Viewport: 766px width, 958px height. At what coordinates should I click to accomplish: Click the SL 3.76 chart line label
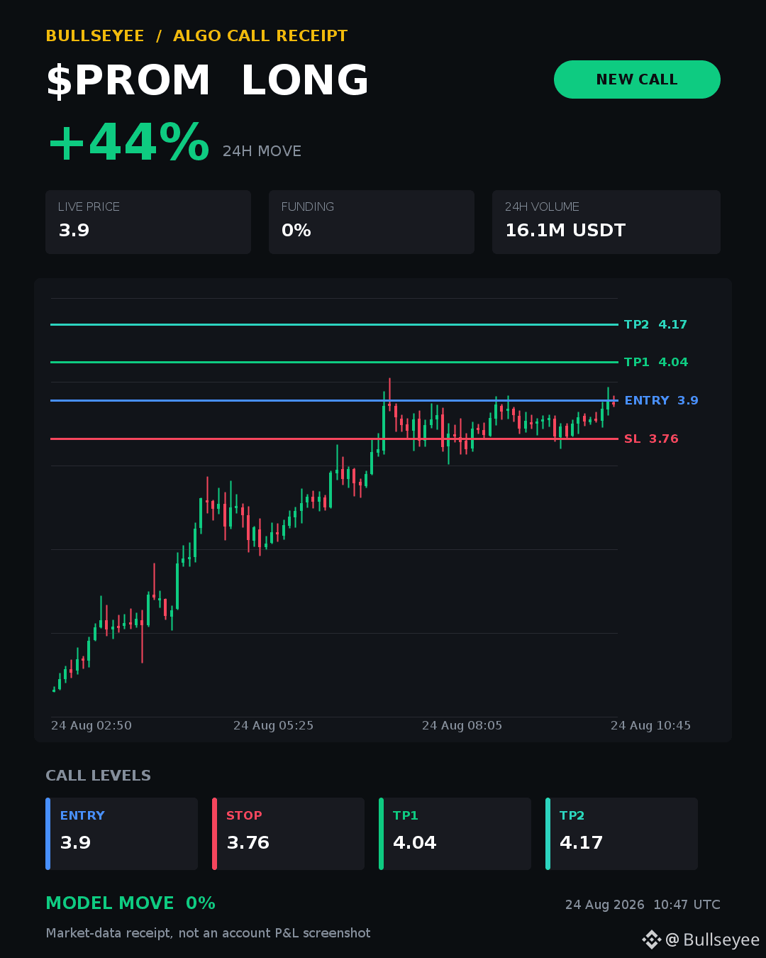pos(651,439)
